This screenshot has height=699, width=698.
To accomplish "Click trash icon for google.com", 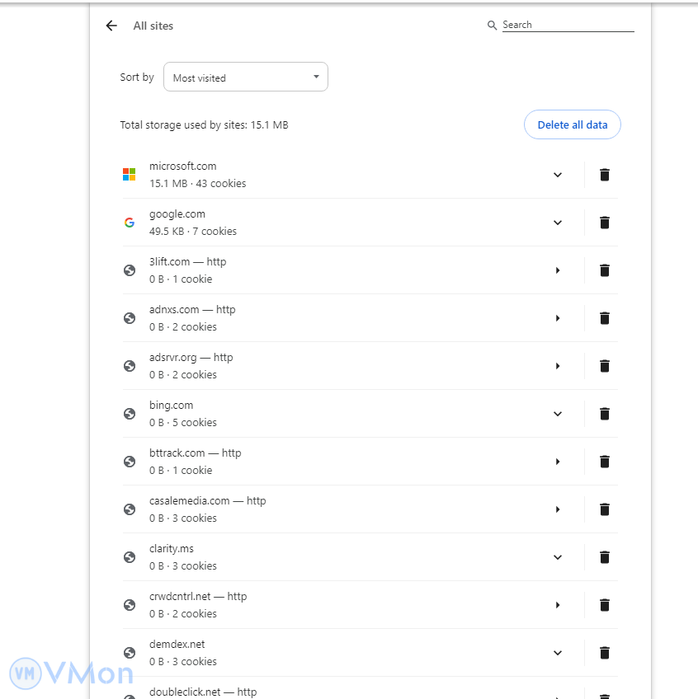I will [605, 223].
